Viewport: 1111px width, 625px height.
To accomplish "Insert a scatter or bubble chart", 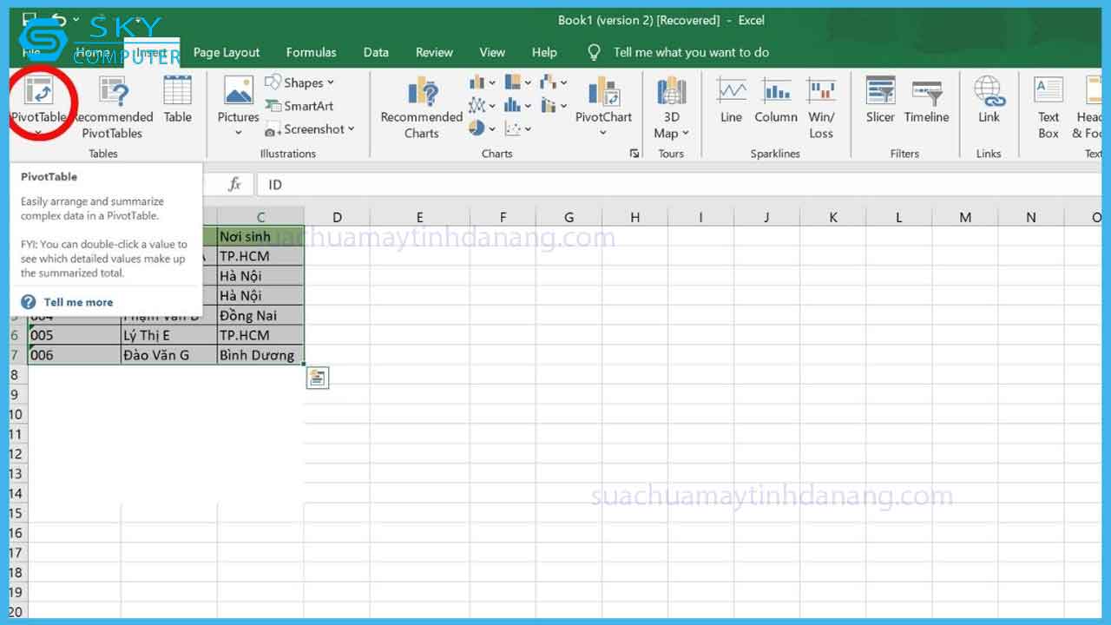I will 517,128.
